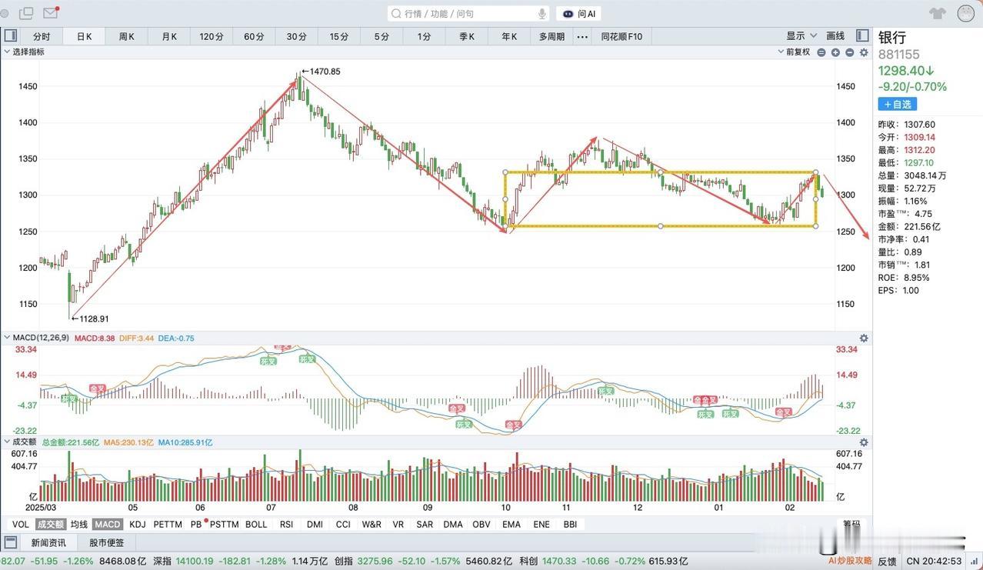
Task: Click the microphone voice search icon
Action: 541,14
